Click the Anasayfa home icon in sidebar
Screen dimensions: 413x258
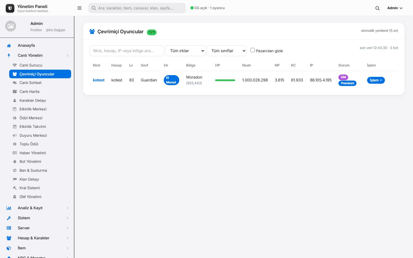tap(9, 46)
